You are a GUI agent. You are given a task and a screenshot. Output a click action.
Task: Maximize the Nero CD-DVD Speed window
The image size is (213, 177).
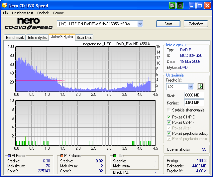pos(200,6)
